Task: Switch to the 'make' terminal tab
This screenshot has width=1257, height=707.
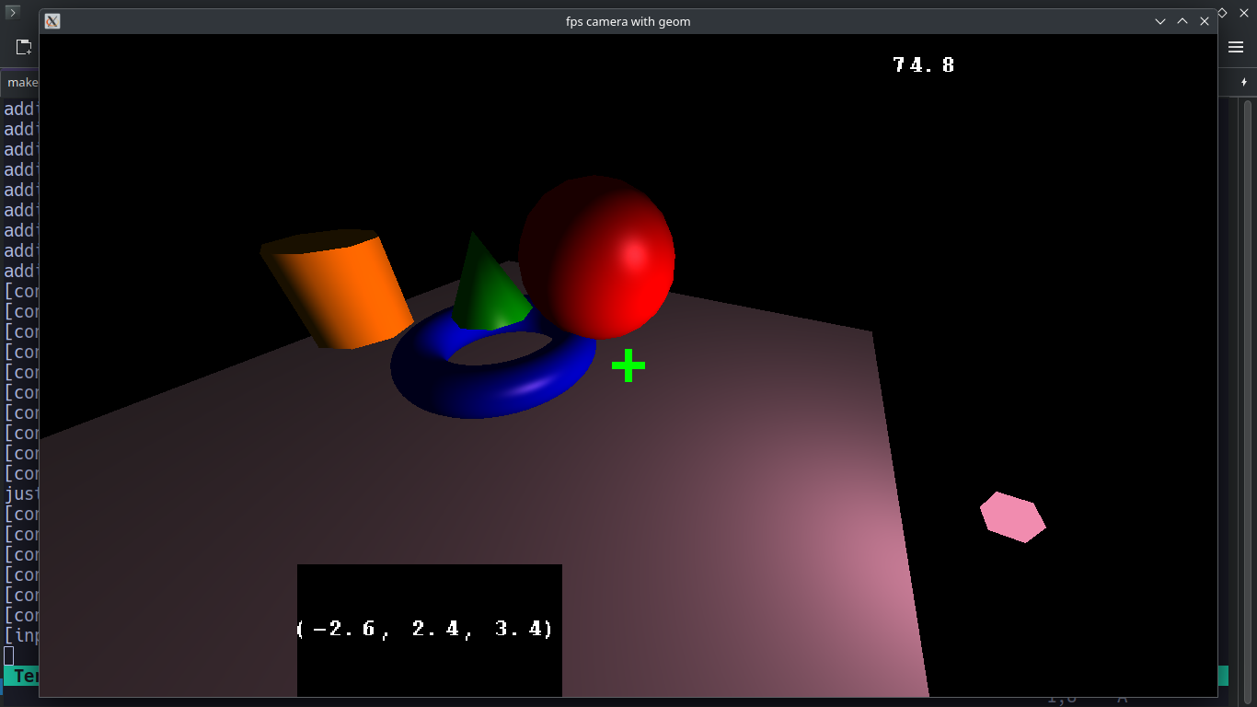Action: point(20,83)
